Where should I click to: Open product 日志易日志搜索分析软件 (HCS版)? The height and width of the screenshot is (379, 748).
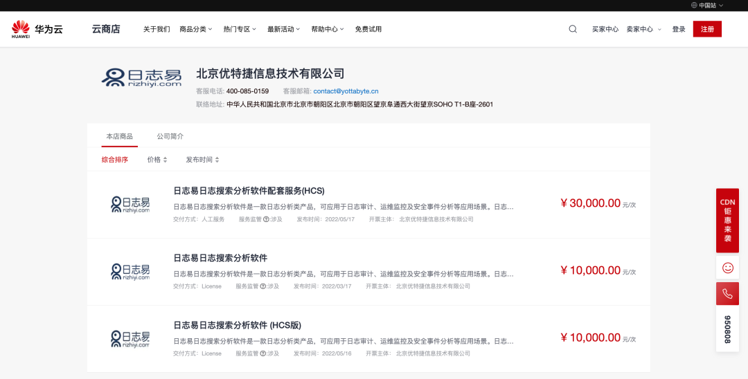click(x=237, y=325)
